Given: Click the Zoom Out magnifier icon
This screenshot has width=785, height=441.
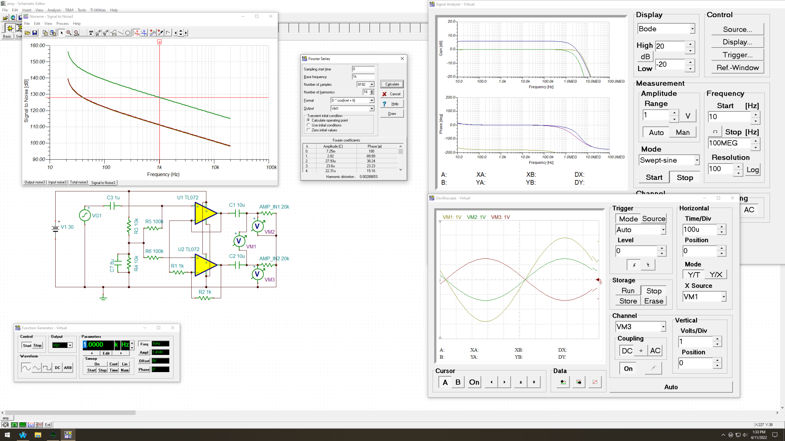Looking at the screenshot, I should (77, 33).
